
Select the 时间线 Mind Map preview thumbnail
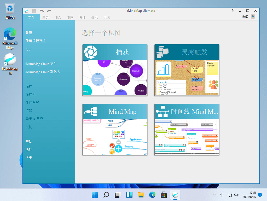click(187, 137)
